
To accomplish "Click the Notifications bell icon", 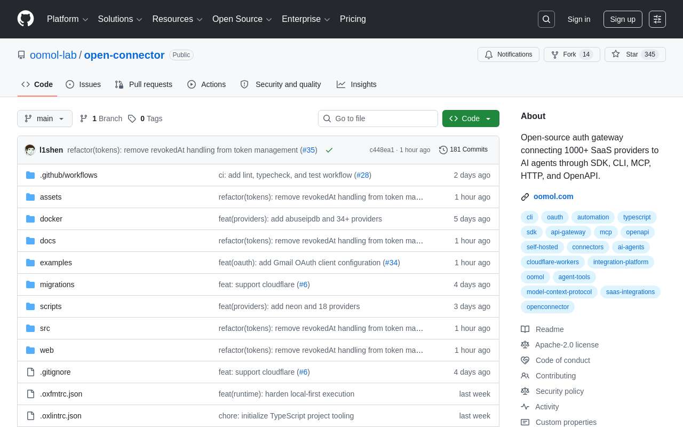I will coord(489,54).
